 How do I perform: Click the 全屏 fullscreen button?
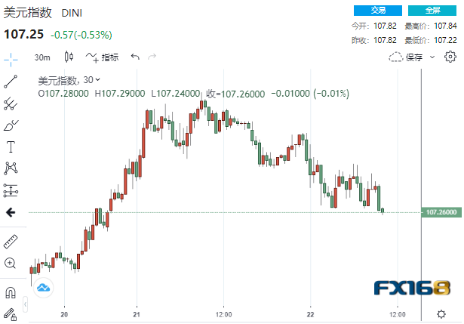433,11
